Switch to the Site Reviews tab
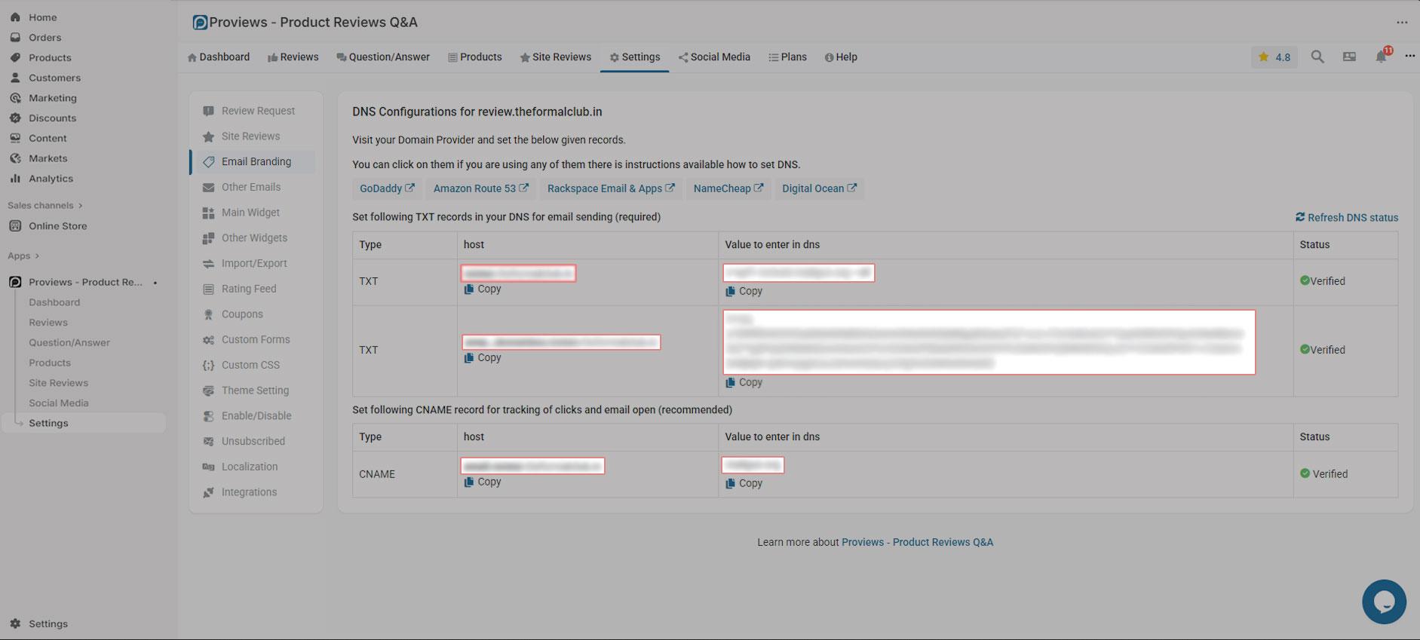 (555, 57)
